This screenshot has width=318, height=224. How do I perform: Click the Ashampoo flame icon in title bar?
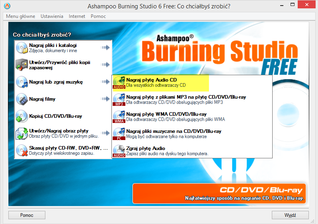pos(7,6)
